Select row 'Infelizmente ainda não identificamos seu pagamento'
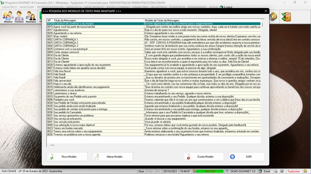 tap(154, 87)
